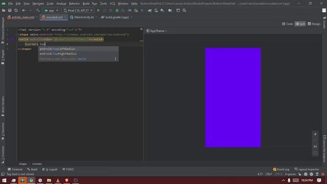The image size is (327, 184).
Task: Open the Terminal tool window
Action: tap(15, 169)
